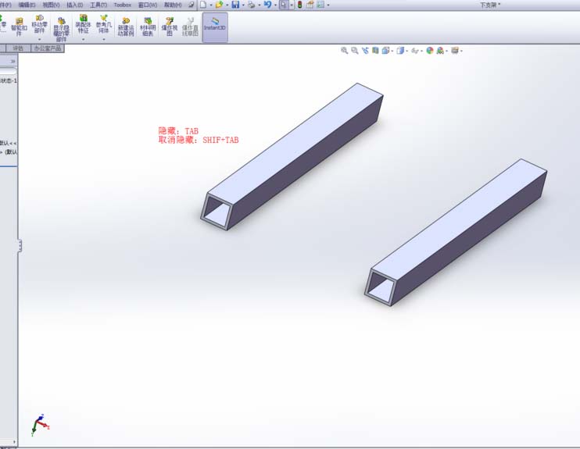Open the 工具(T) menu

98,5
